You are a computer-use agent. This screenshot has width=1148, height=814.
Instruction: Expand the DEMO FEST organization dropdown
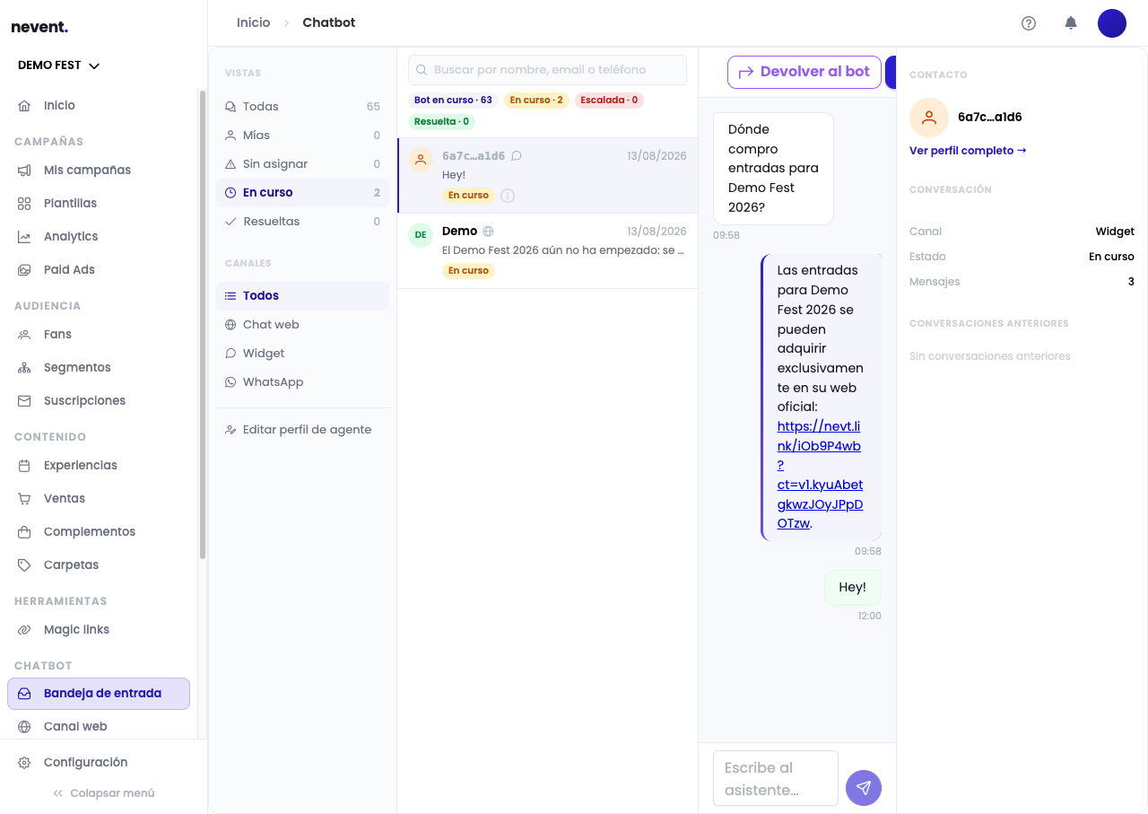(58, 66)
